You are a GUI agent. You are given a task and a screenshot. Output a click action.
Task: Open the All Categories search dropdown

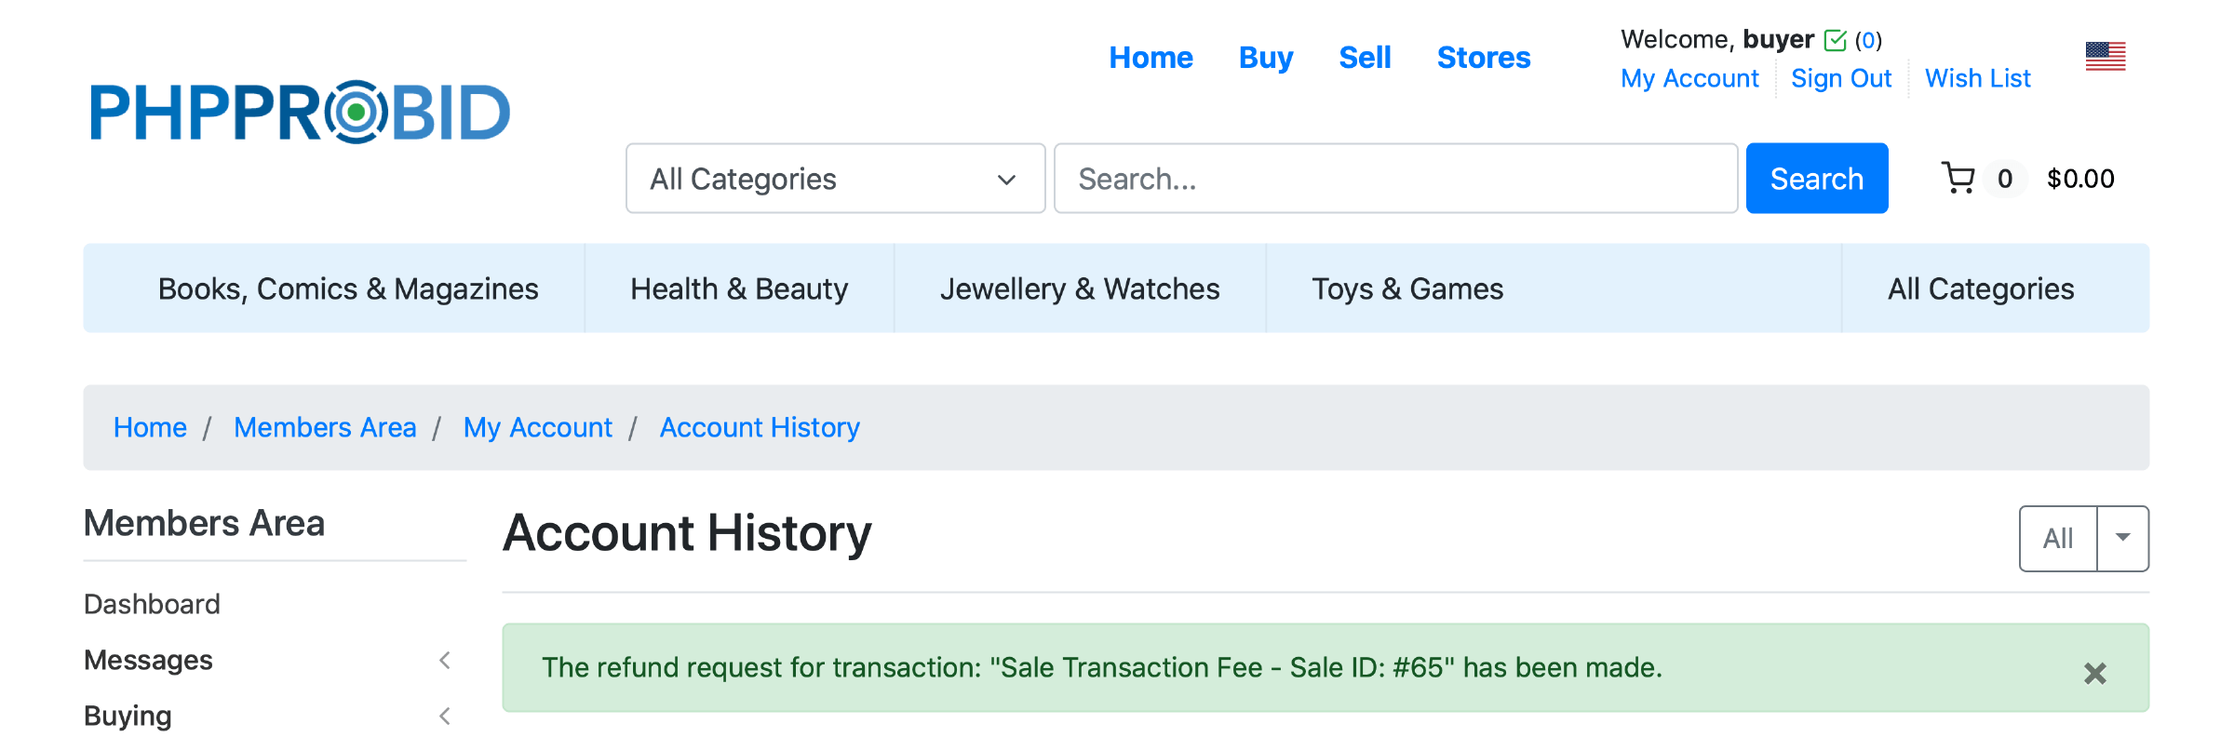[835, 179]
